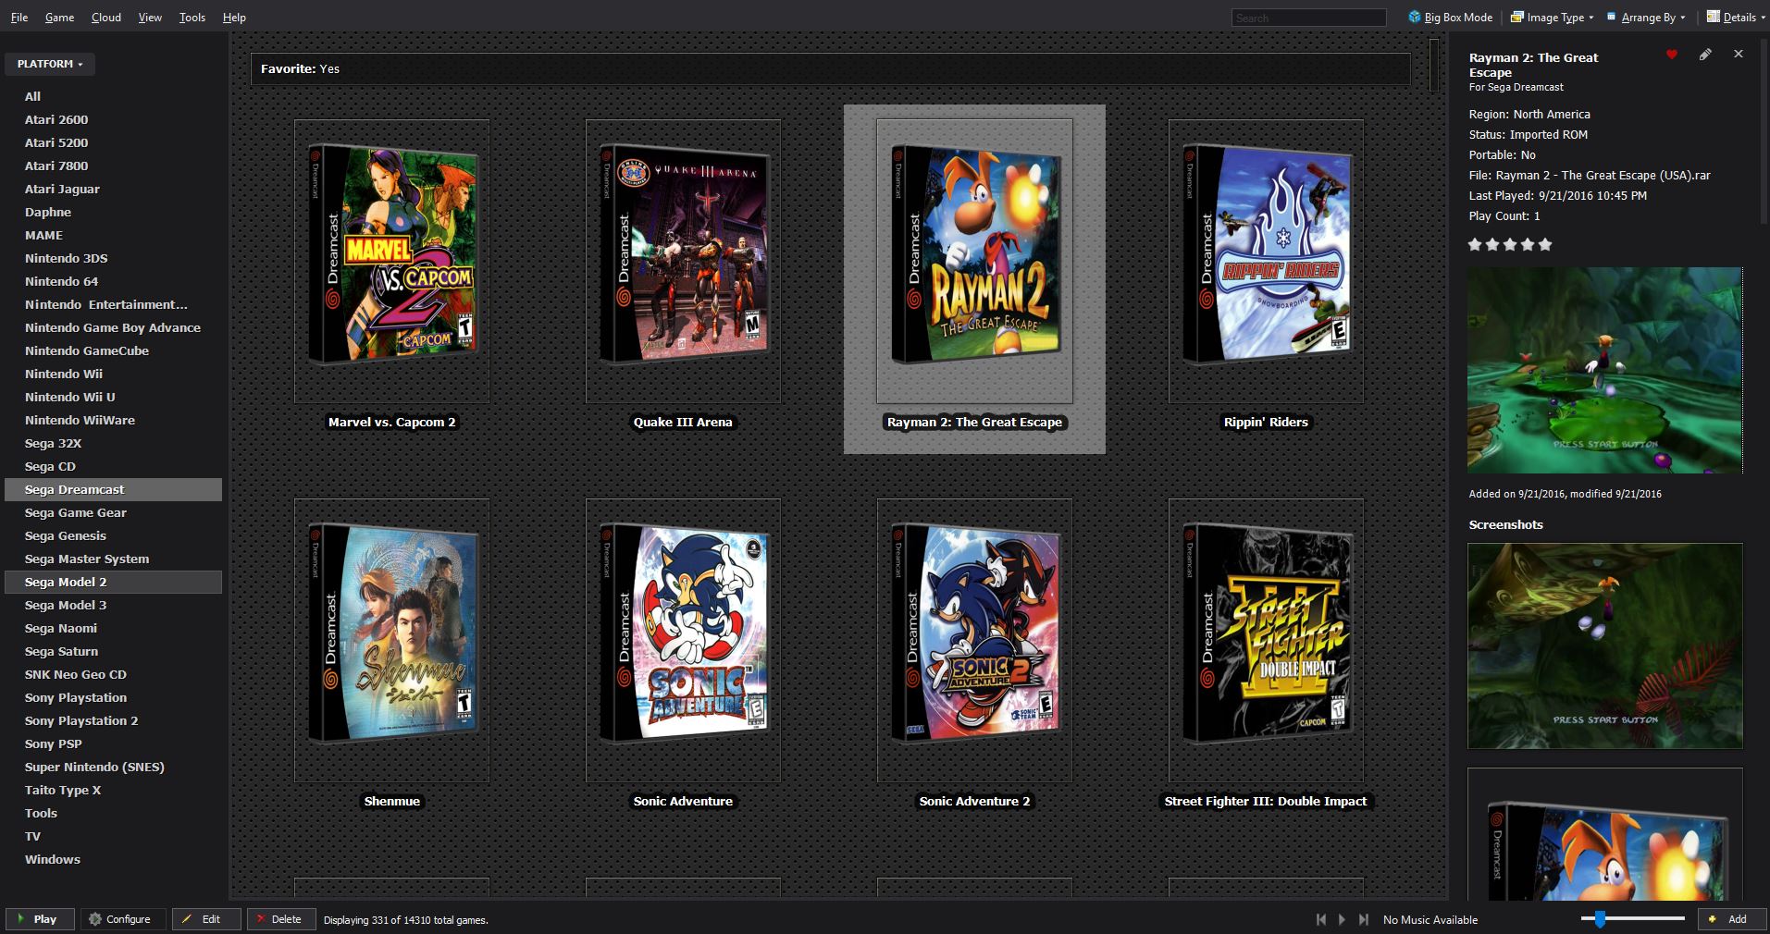Click the Favorite: Yes filter header
1770x934 pixels.
click(831, 68)
